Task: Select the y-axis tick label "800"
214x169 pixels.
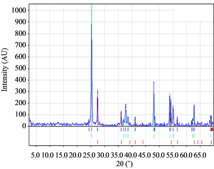Action: [21, 34]
